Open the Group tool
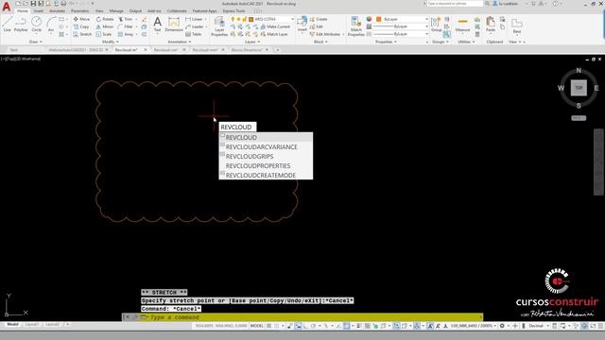Image resolution: width=605 pixels, height=340 pixels. click(436, 24)
